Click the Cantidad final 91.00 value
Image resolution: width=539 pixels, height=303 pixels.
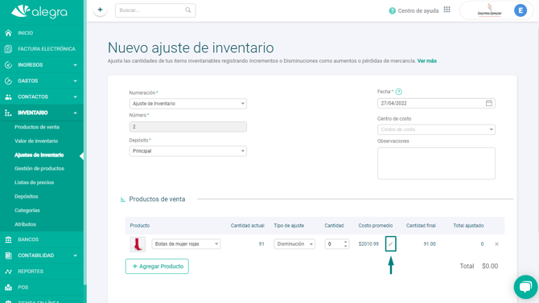pos(430,244)
